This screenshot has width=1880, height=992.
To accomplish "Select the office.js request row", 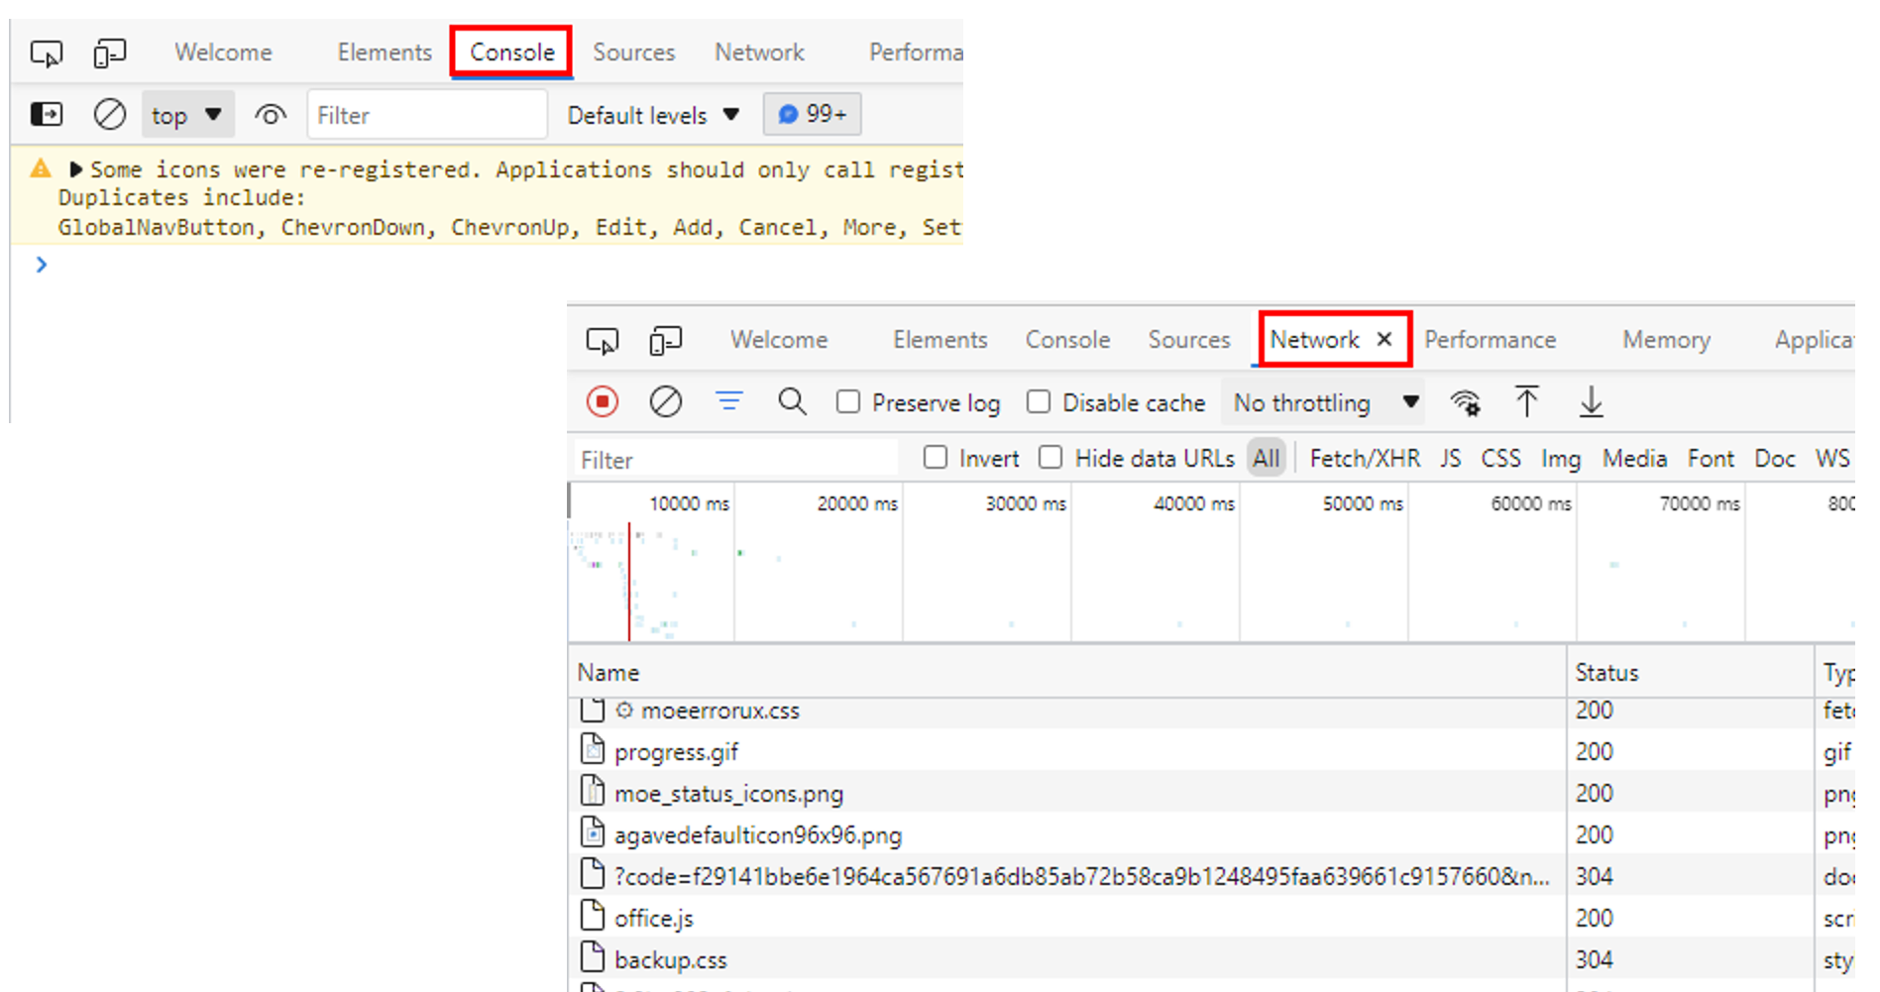I will pos(654,919).
